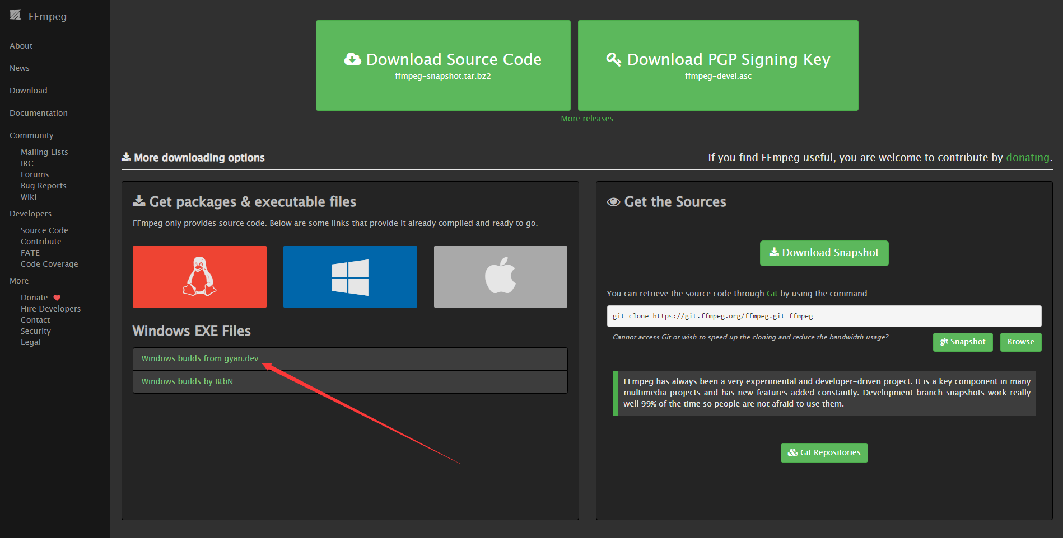Viewport: 1063px width, 538px height.
Task: Click the 'Get the Sources' heading
Action: [675, 202]
